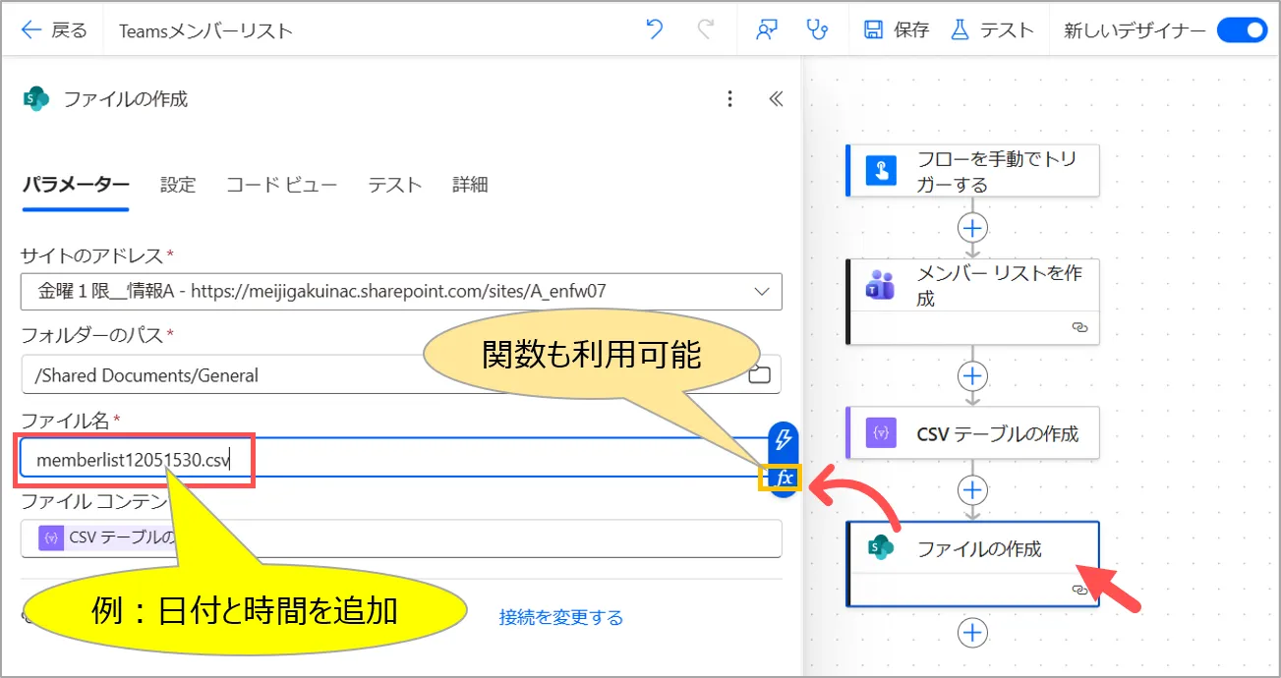Click the fx expression function icon
1281x678 pixels.
click(x=784, y=479)
